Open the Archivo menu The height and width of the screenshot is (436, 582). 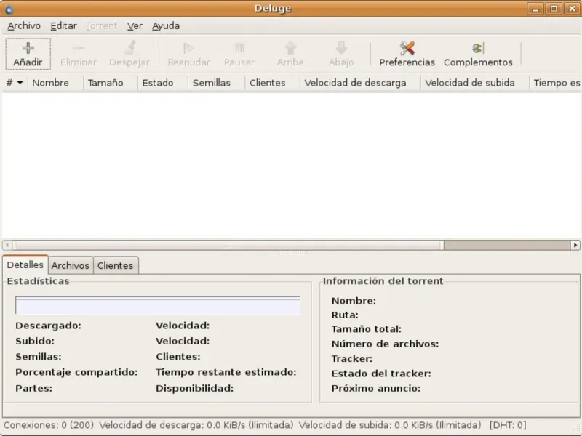24,26
